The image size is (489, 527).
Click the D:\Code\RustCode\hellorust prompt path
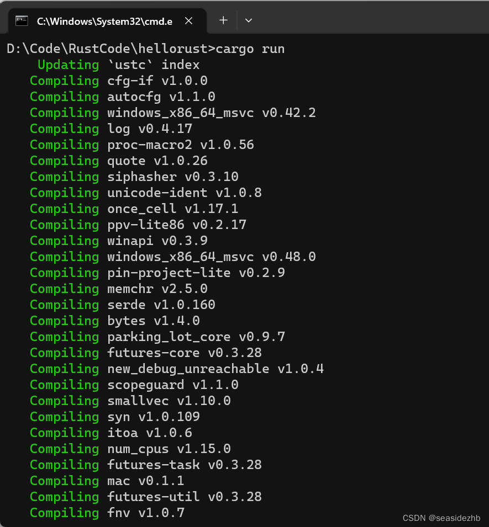tap(105, 49)
